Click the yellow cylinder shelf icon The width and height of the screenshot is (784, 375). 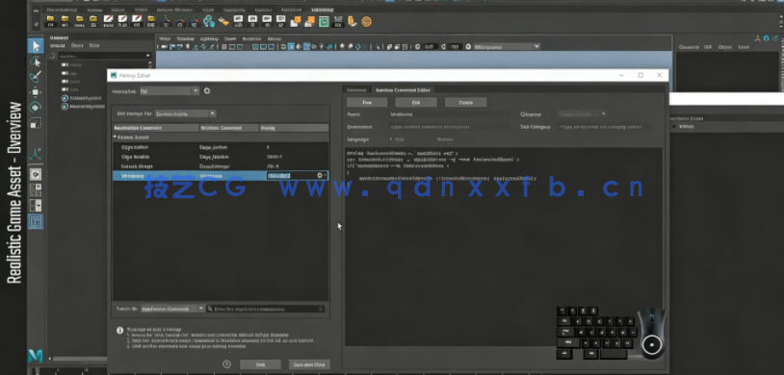[353, 21]
